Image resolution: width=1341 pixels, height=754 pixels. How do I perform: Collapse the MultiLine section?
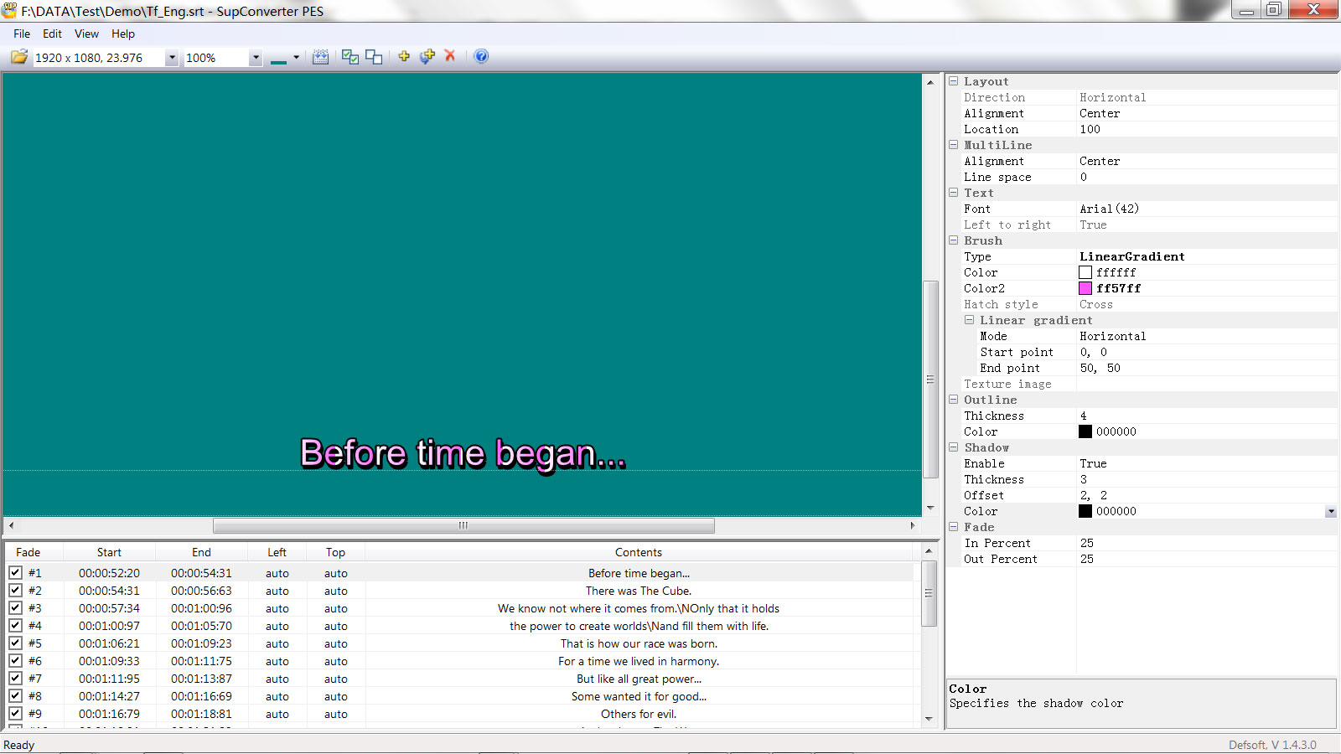[x=953, y=145]
